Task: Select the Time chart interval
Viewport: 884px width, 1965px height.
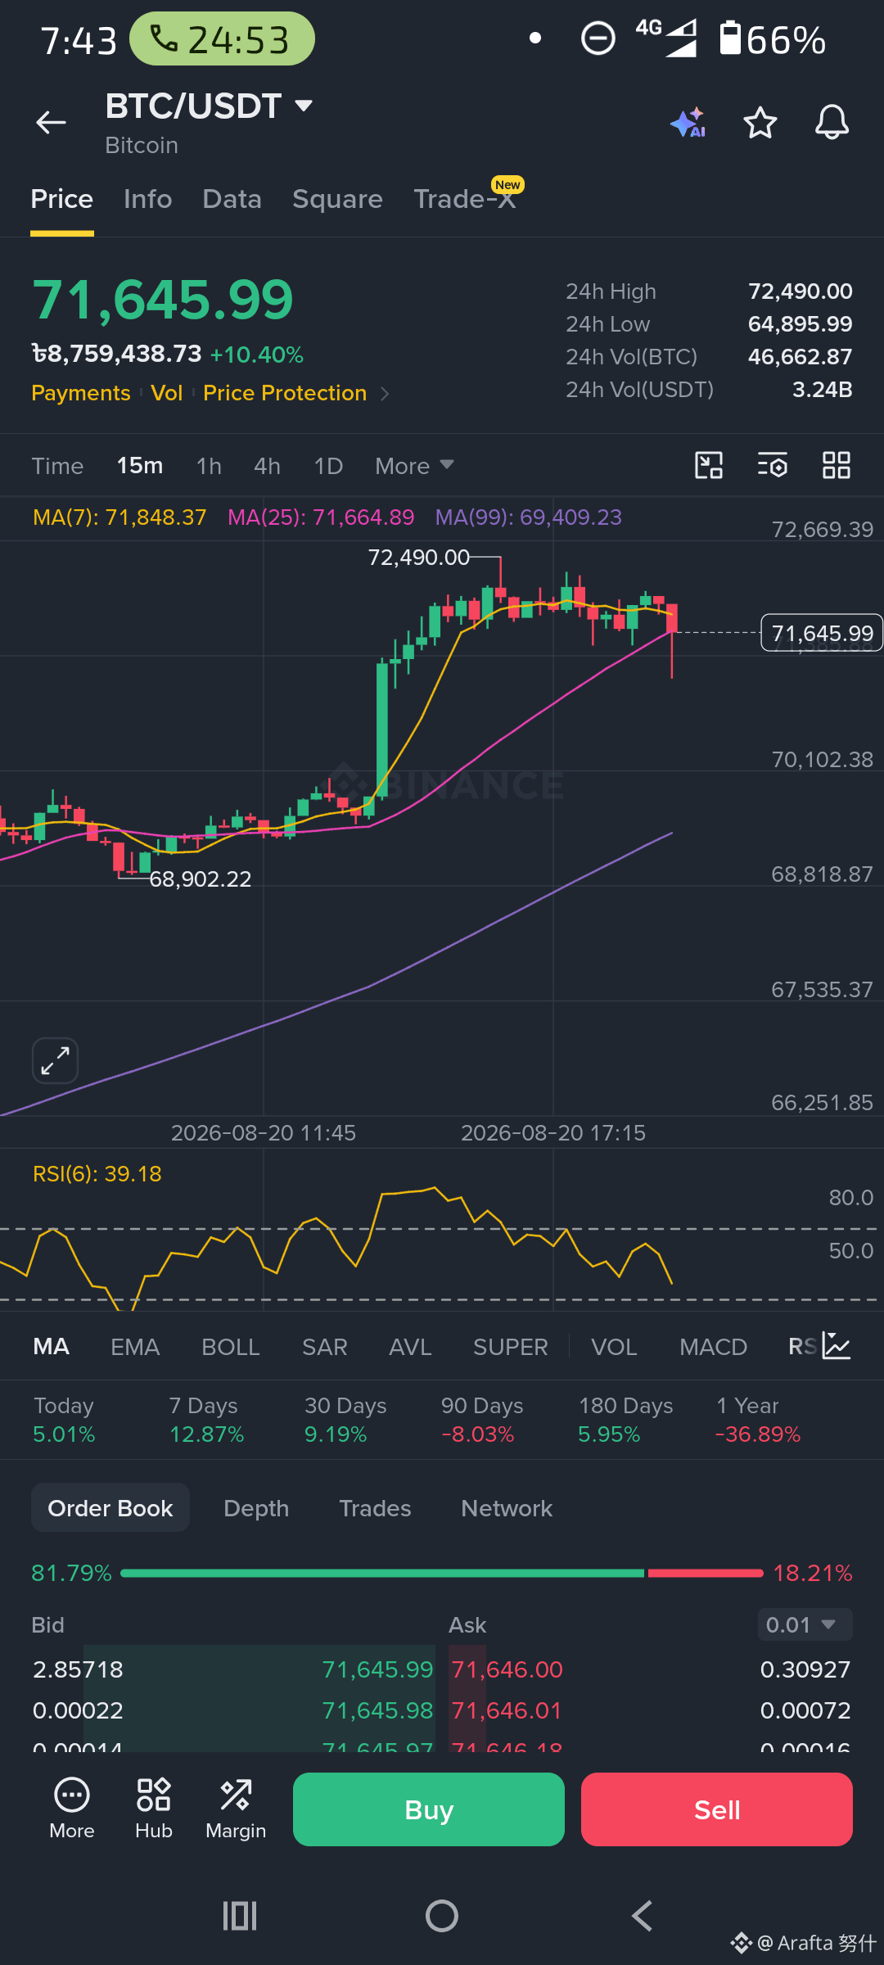Action: (x=57, y=466)
